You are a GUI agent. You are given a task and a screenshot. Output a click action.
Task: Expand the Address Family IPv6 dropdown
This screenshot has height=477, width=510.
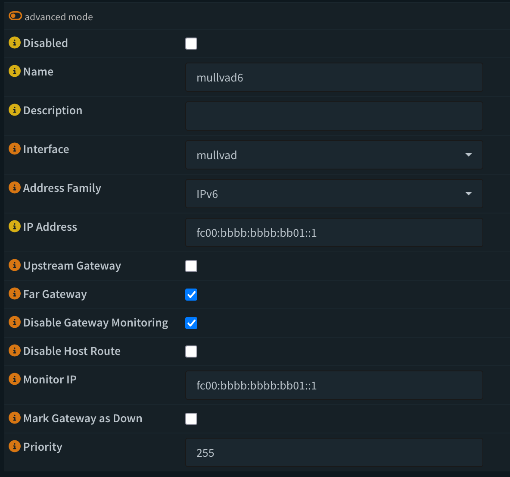[x=334, y=194]
